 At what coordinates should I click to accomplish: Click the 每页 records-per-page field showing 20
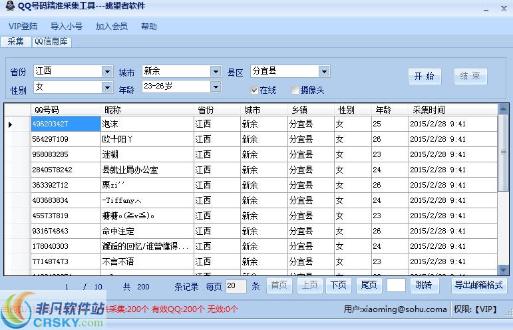(x=236, y=286)
